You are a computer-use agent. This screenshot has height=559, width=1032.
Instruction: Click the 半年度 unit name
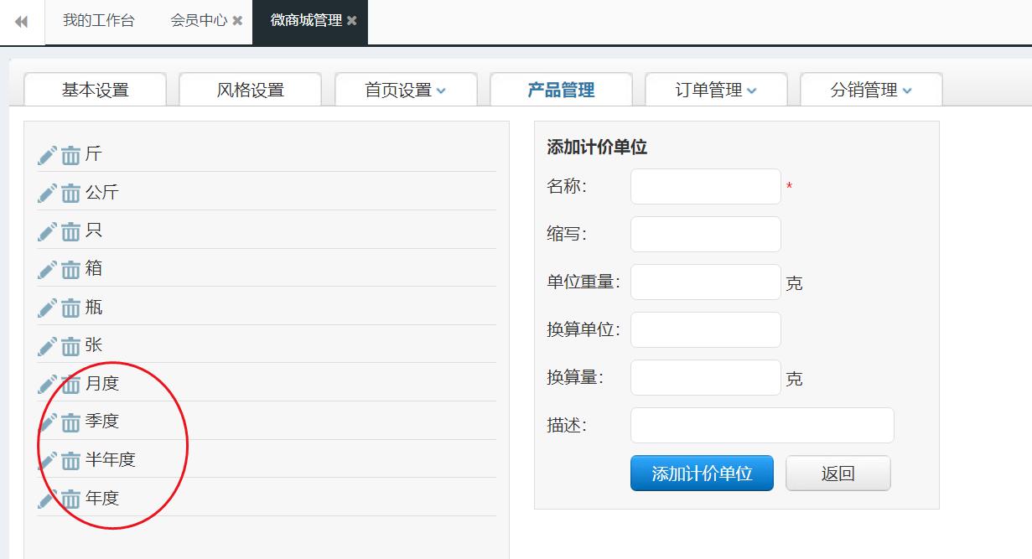tap(111, 460)
